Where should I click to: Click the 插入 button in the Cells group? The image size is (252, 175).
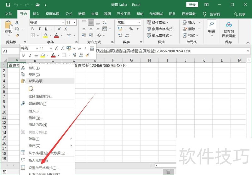190,22
